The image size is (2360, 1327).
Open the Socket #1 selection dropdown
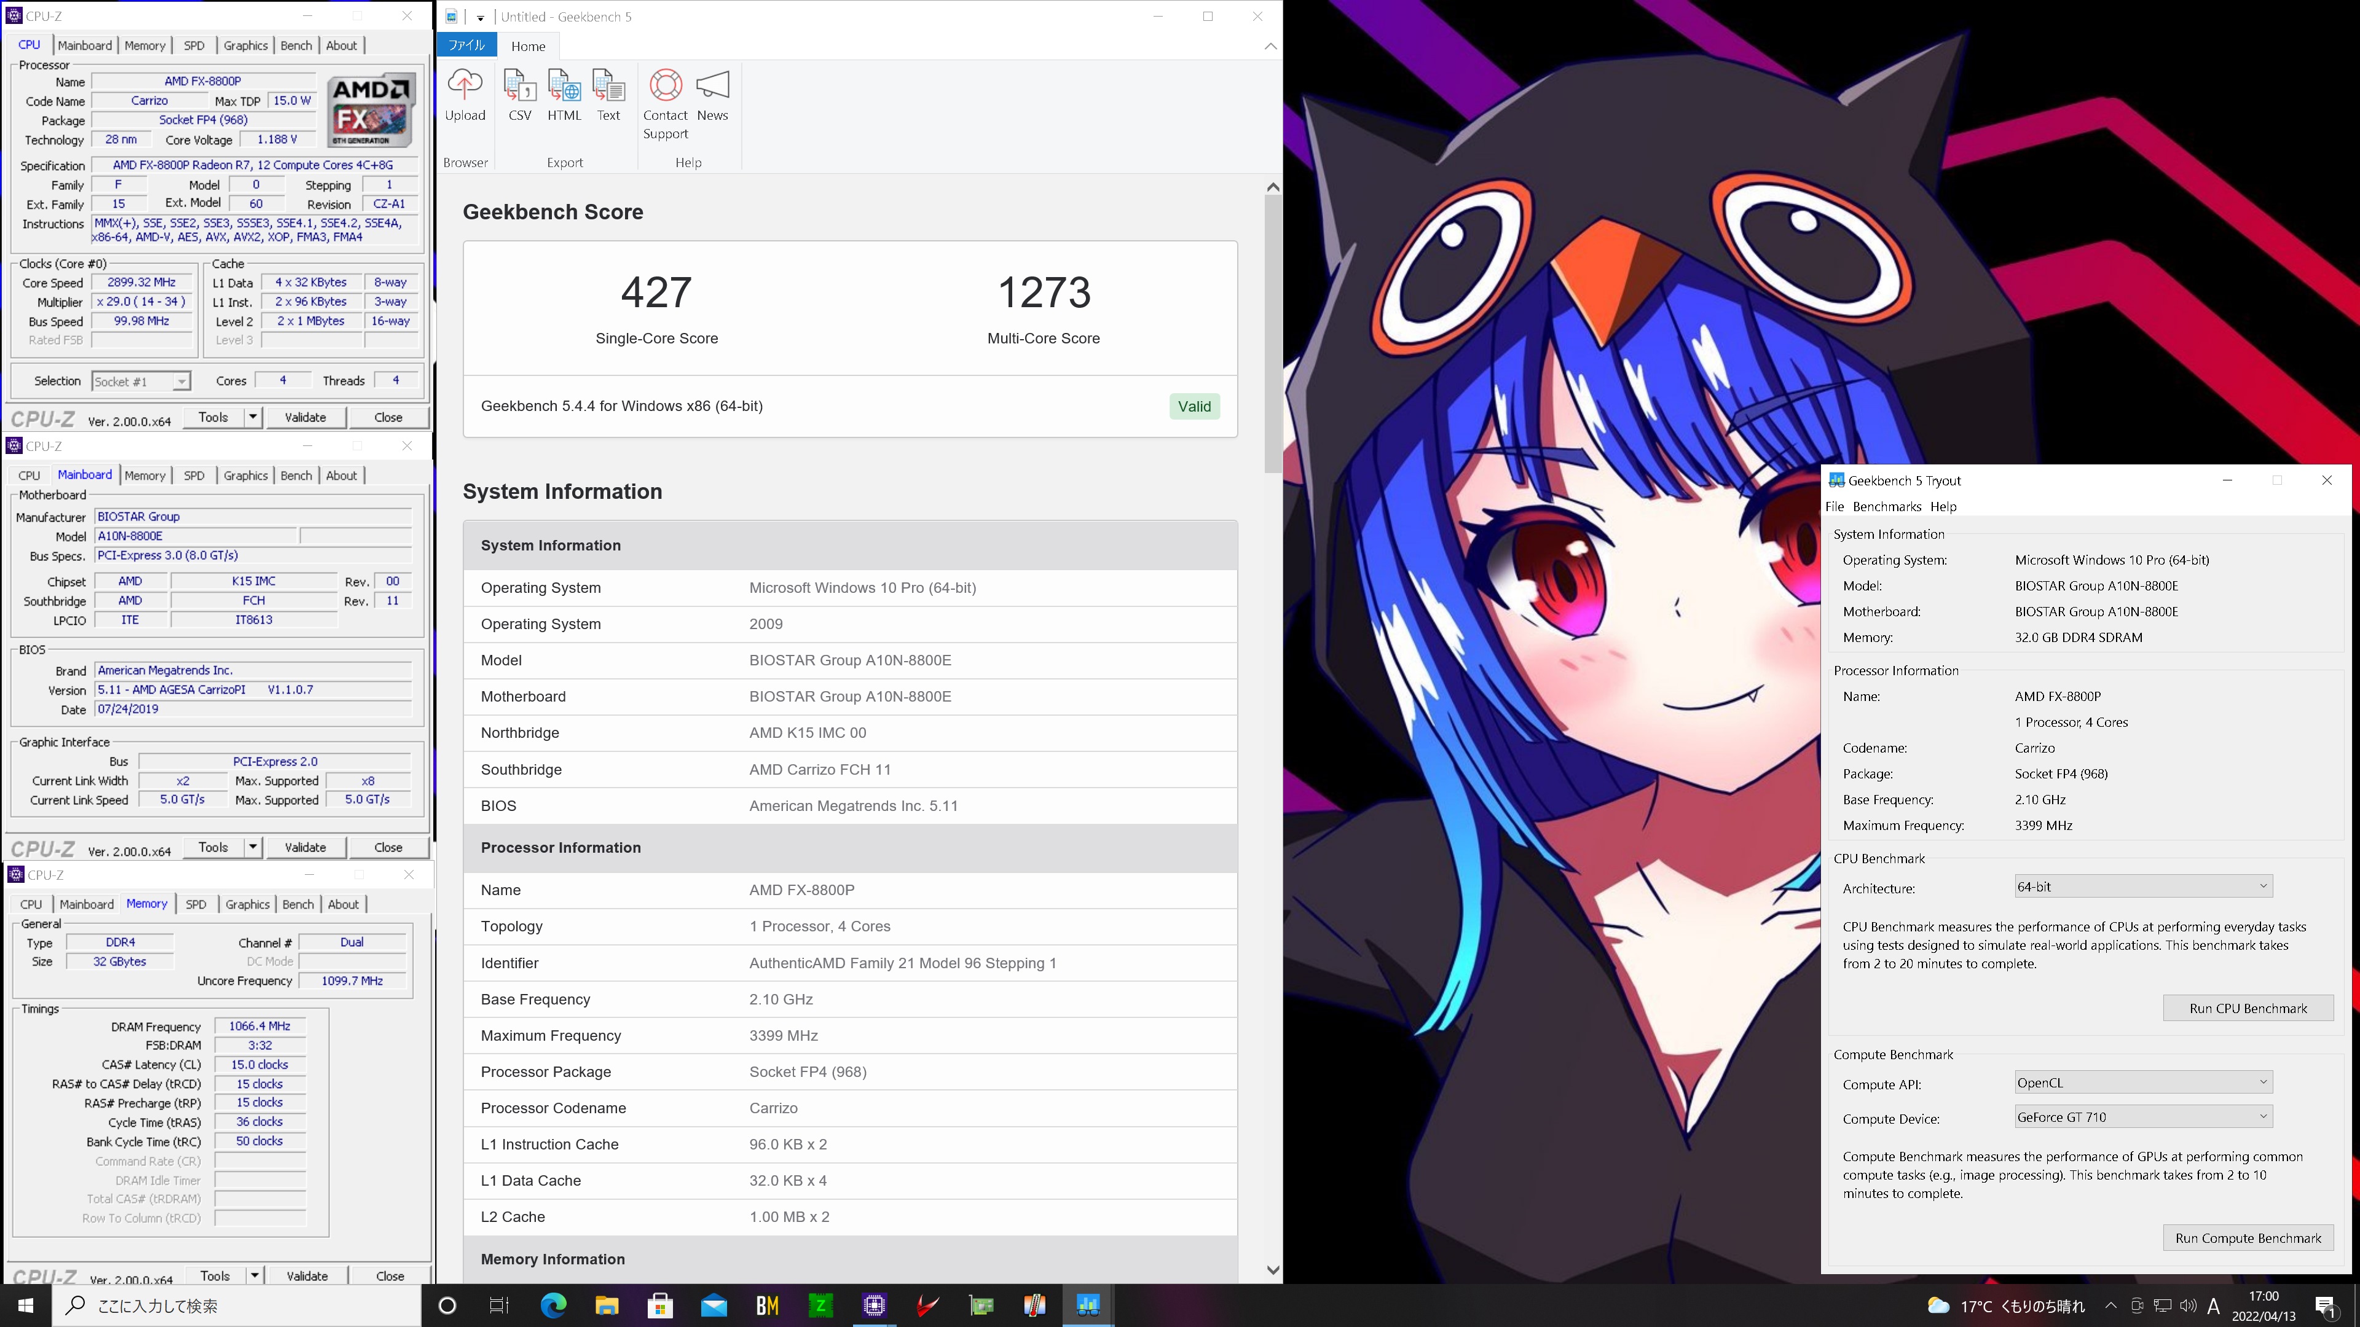click(141, 381)
